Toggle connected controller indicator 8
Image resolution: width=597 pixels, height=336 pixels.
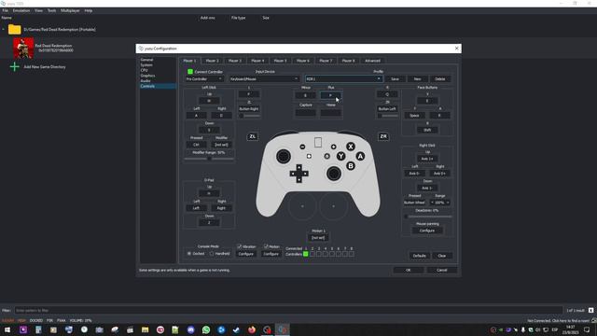tap(352, 254)
